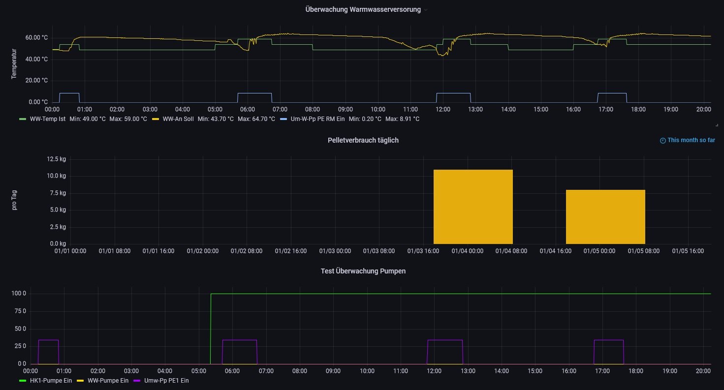This screenshot has height=390, width=724.
Task: Open the Pelletverbrauch täglich panel title menu
Action: point(363,140)
